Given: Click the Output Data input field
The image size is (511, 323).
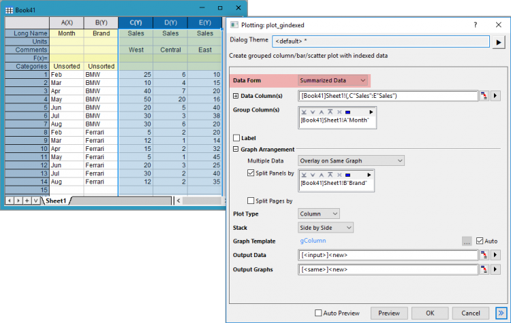Looking at the screenshot, I should 388,255.
